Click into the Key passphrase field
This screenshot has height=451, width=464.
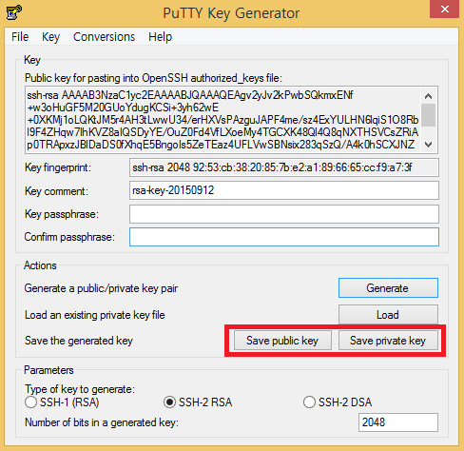tap(284, 214)
